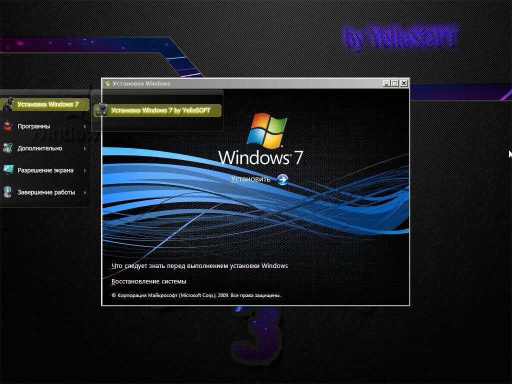Viewport: 512px width, 384px height.
Task: Open "Что следует знать перед выполнением установки Windows"
Action: point(199,266)
